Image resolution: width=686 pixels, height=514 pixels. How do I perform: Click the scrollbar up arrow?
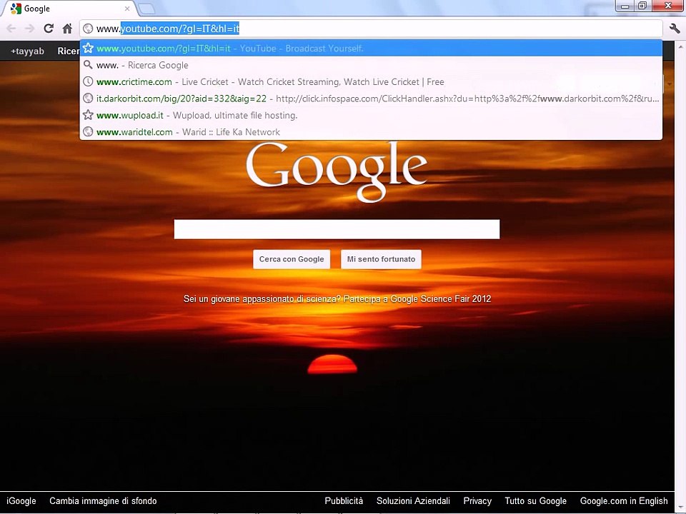coord(681,46)
